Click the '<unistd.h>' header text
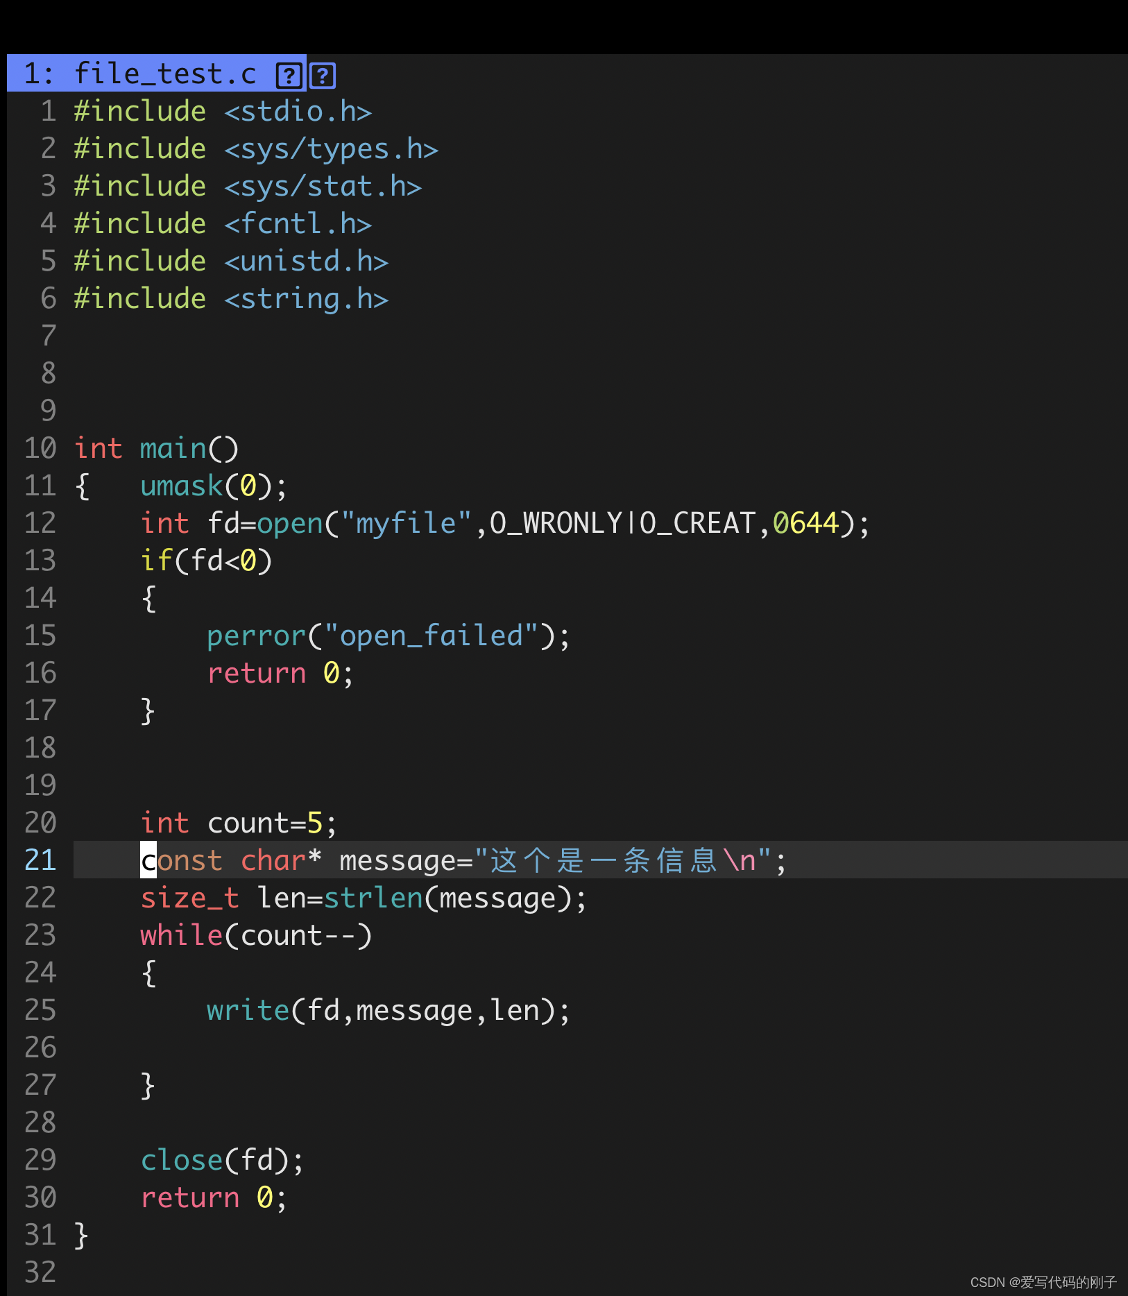Viewport: 1128px width, 1296px height. click(x=306, y=262)
